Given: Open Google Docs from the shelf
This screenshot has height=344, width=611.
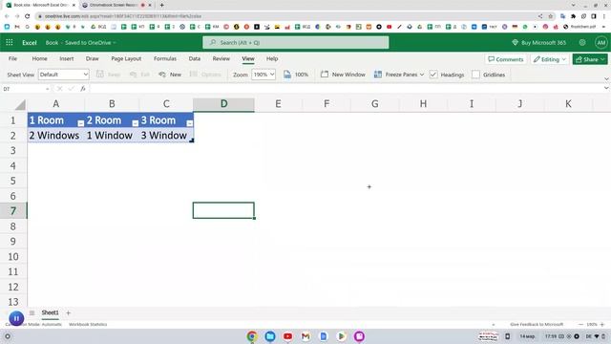Looking at the screenshot, I should 324,335.
